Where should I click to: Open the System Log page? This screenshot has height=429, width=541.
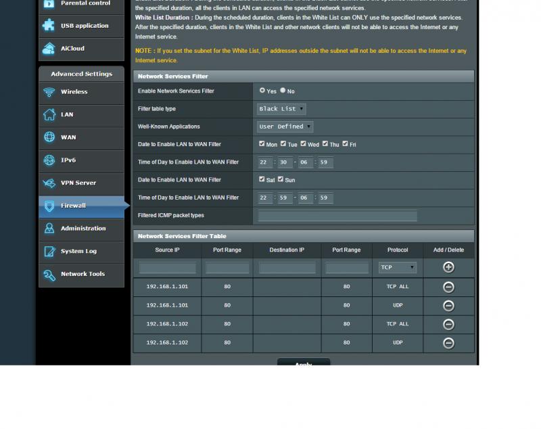81,251
